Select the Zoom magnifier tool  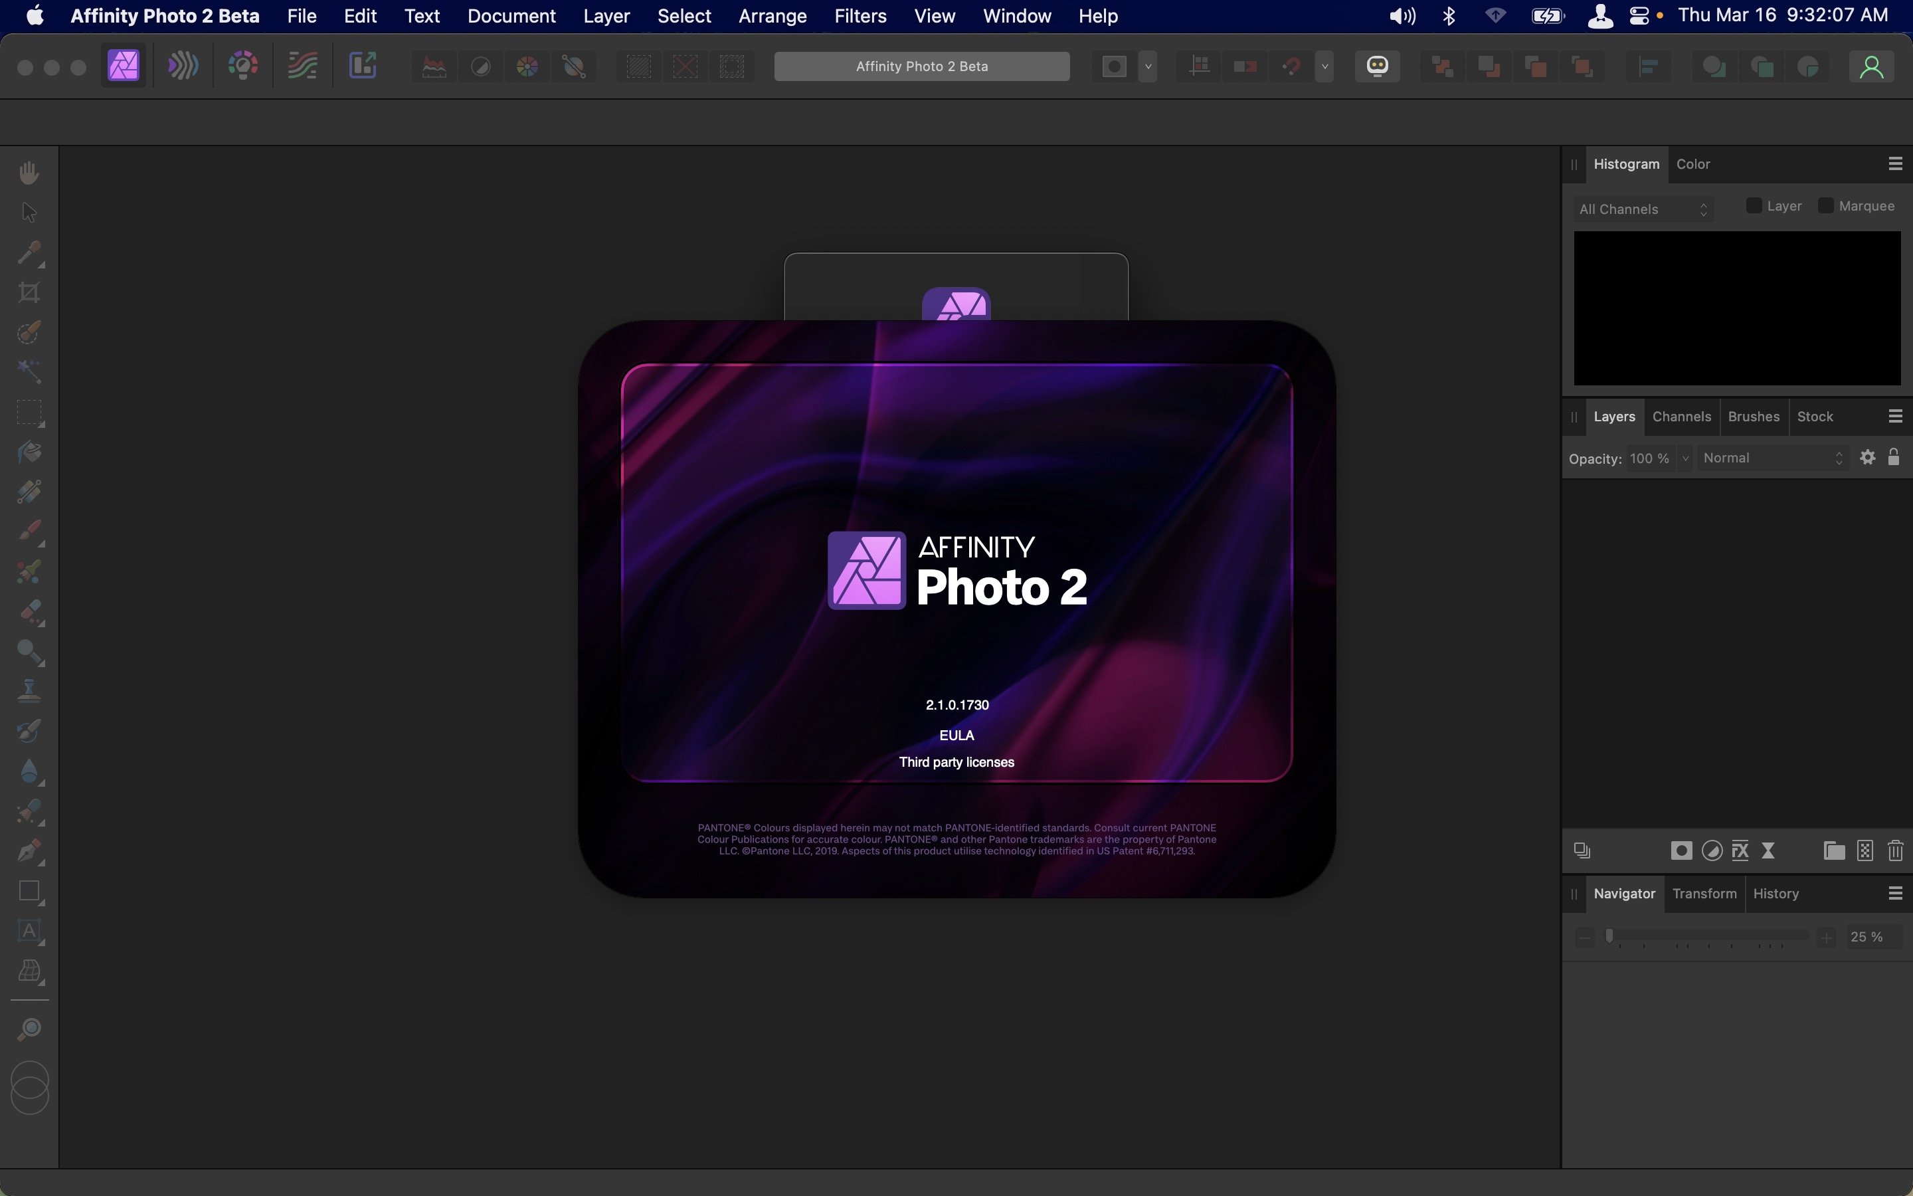pyautogui.click(x=29, y=1029)
